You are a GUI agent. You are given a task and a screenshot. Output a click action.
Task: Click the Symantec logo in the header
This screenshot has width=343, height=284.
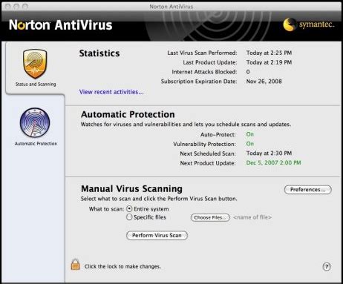coord(308,24)
